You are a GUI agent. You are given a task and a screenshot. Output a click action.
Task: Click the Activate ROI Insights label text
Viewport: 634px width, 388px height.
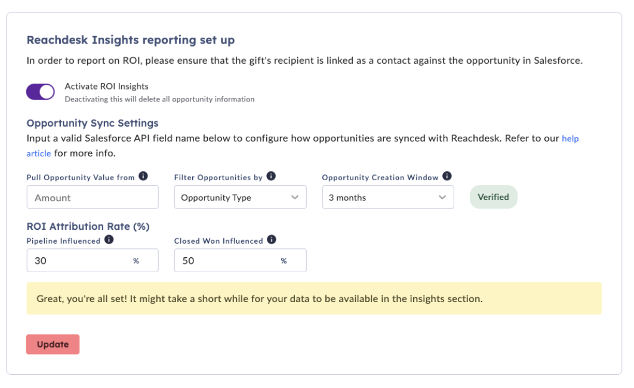(x=106, y=87)
